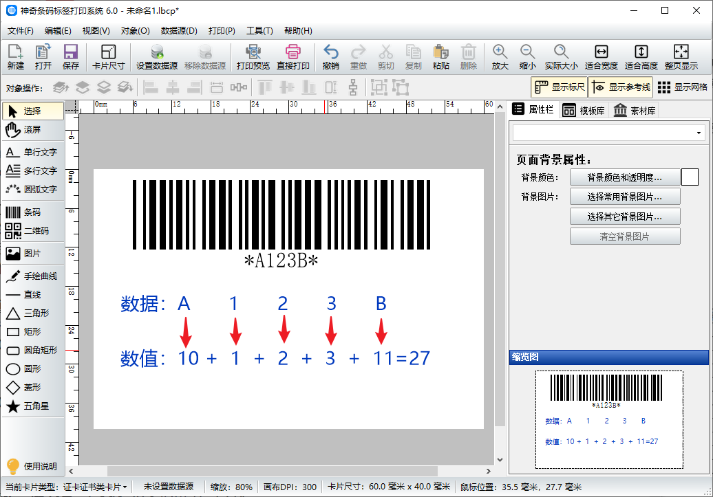Click the 打开 open file icon
The width and height of the screenshot is (713, 497).
click(x=43, y=57)
